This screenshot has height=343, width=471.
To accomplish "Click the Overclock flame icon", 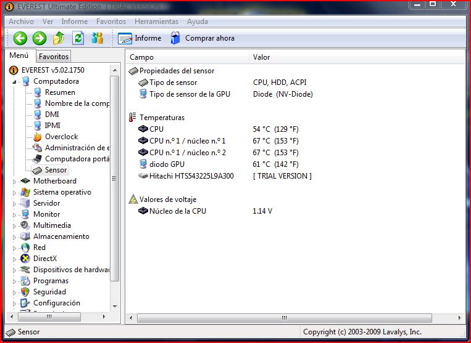I will click(x=37, y=137).
